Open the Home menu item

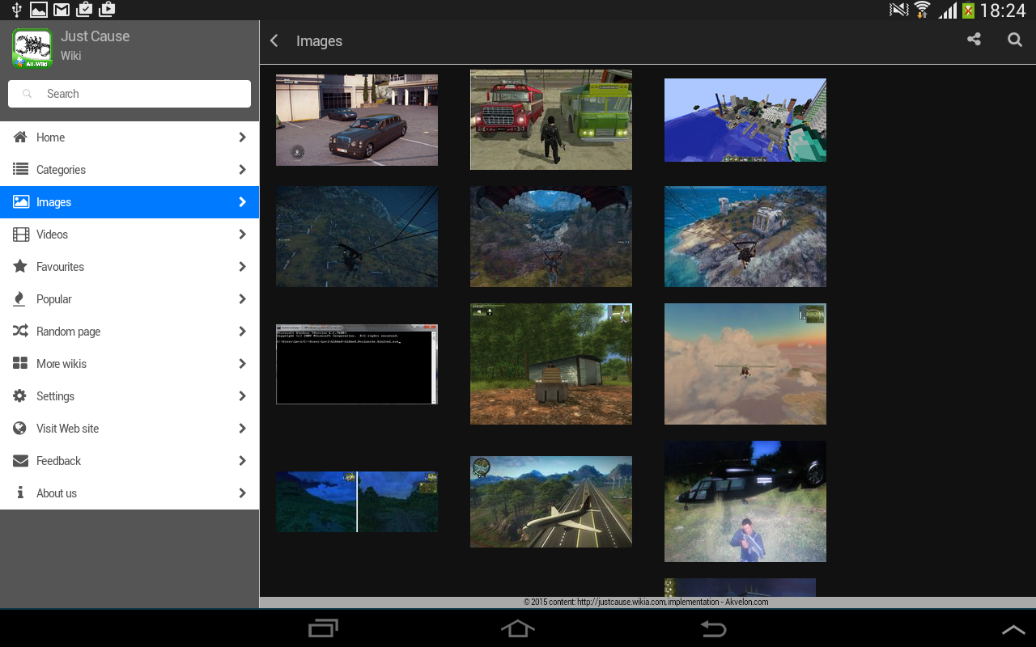click(x=129, y=137)
